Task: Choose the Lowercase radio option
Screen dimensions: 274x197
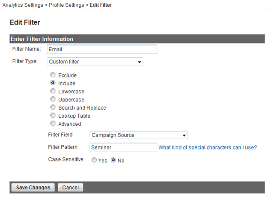Action: click(53, 91)
